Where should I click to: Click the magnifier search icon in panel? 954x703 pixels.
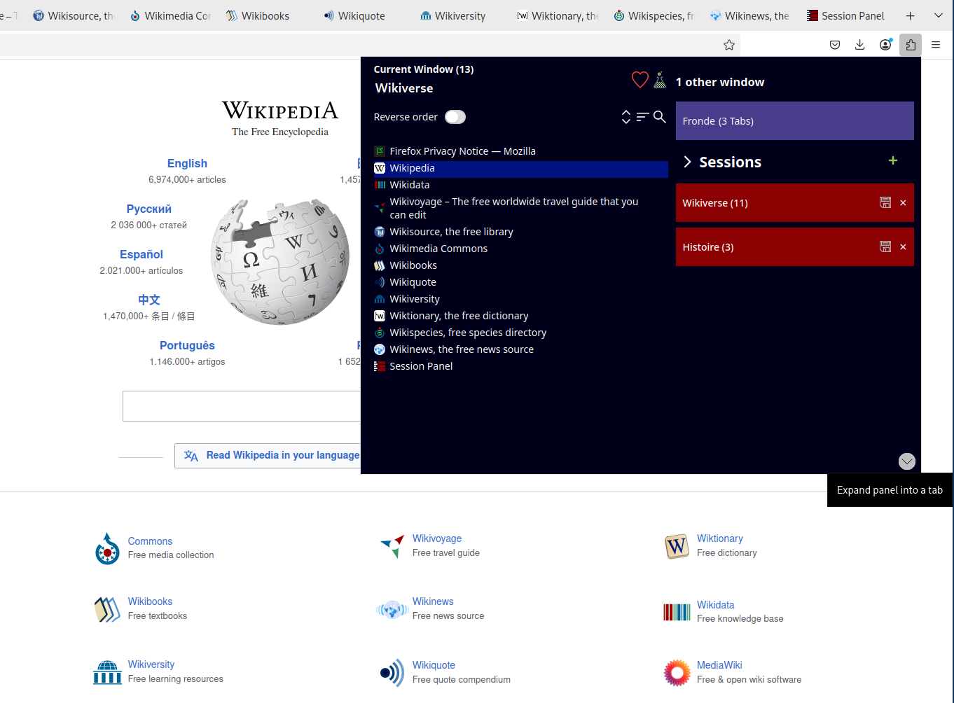pos(660,117)
